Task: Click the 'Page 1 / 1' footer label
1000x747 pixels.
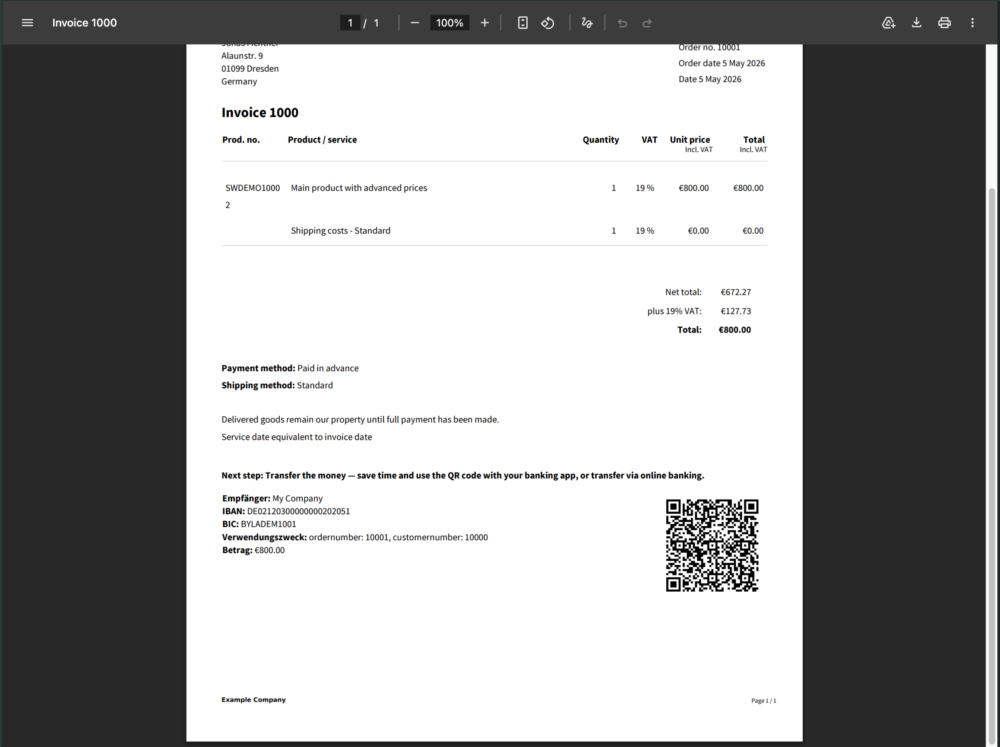Action: tap(763, 700)
